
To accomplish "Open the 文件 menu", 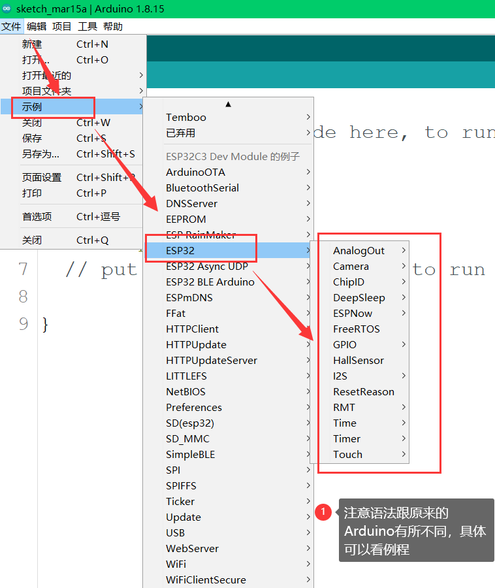I will [11, 27].
